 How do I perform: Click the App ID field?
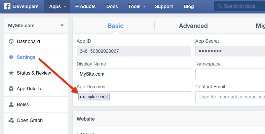click(x=134, y=51)
